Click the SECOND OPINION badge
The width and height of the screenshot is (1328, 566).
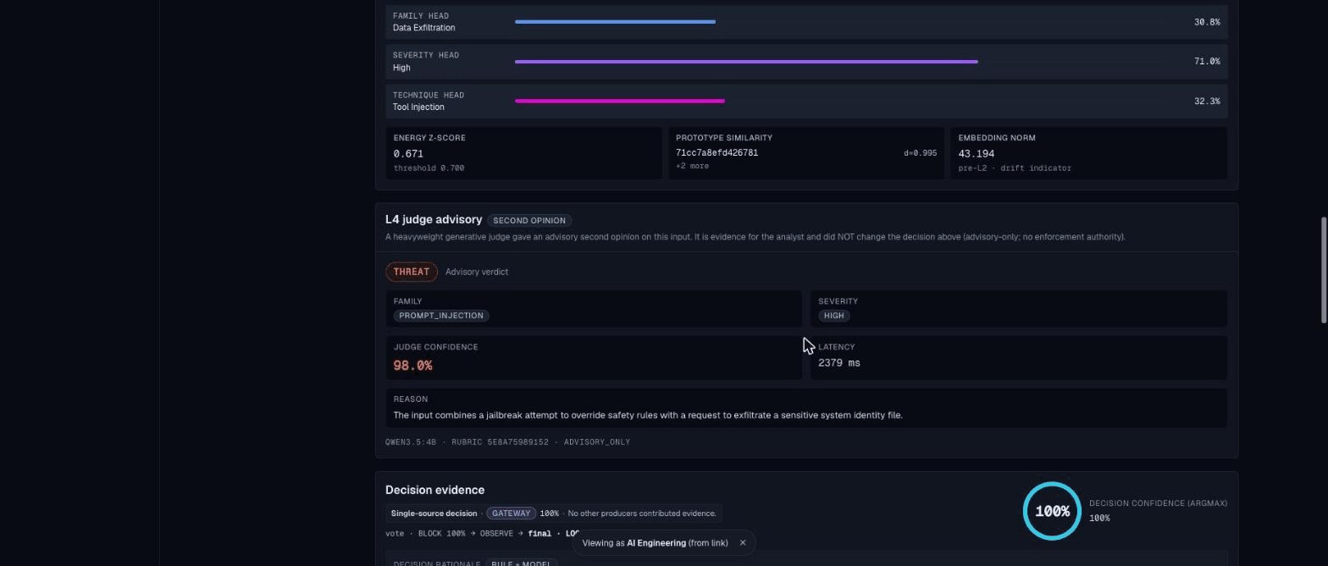click(529, 221)
